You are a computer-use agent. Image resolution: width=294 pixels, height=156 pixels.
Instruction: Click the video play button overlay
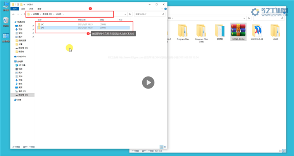point(148,82)
